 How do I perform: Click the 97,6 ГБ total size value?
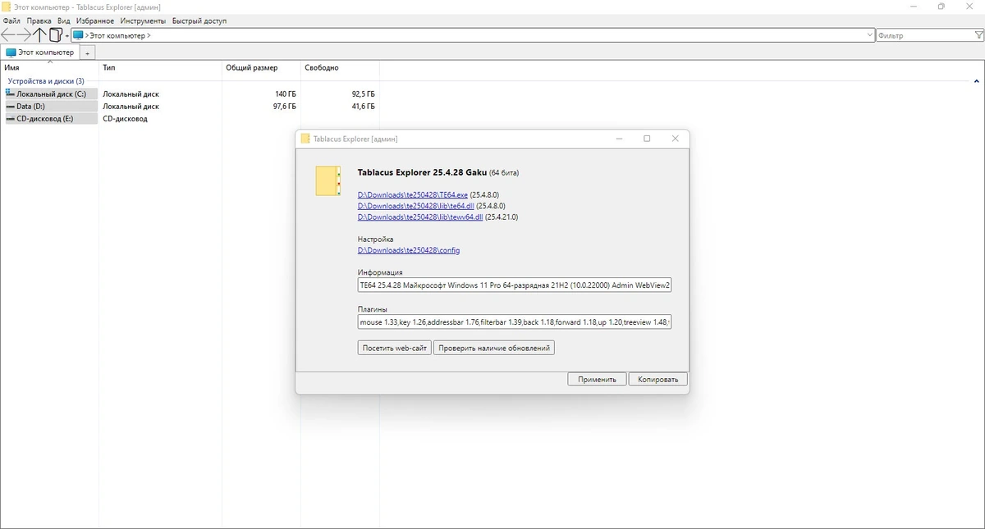(285, 107)
